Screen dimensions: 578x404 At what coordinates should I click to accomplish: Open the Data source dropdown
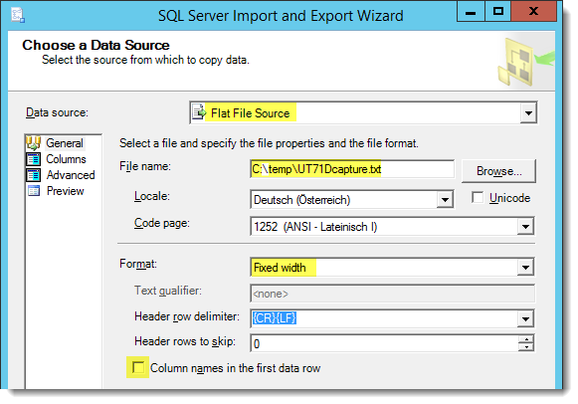click(x=528, y=112)
